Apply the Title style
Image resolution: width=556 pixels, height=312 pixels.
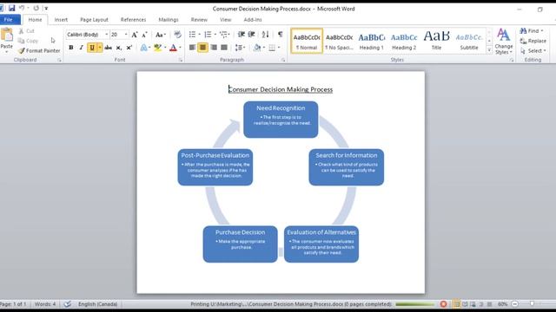tap(436, 41)
